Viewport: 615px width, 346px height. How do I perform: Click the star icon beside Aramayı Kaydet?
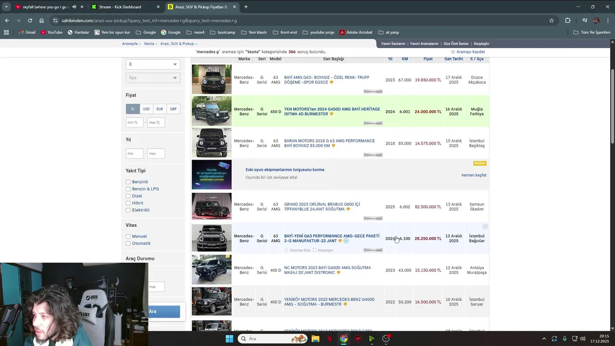(x=453, y=52)
